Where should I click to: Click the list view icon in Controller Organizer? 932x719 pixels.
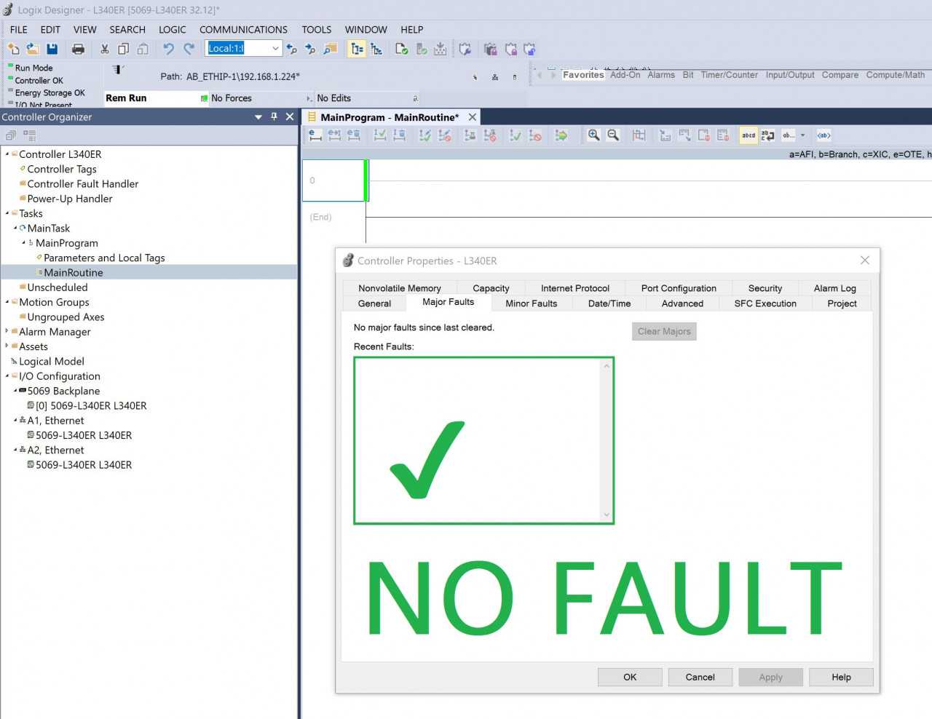29,135
